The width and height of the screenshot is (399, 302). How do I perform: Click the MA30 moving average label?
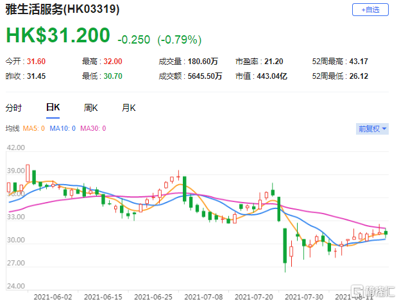(93, 128)
